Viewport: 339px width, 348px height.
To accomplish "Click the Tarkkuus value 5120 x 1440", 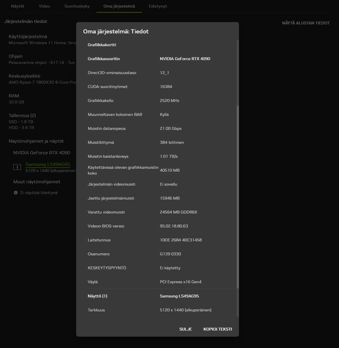I will [x=186, y=310].
